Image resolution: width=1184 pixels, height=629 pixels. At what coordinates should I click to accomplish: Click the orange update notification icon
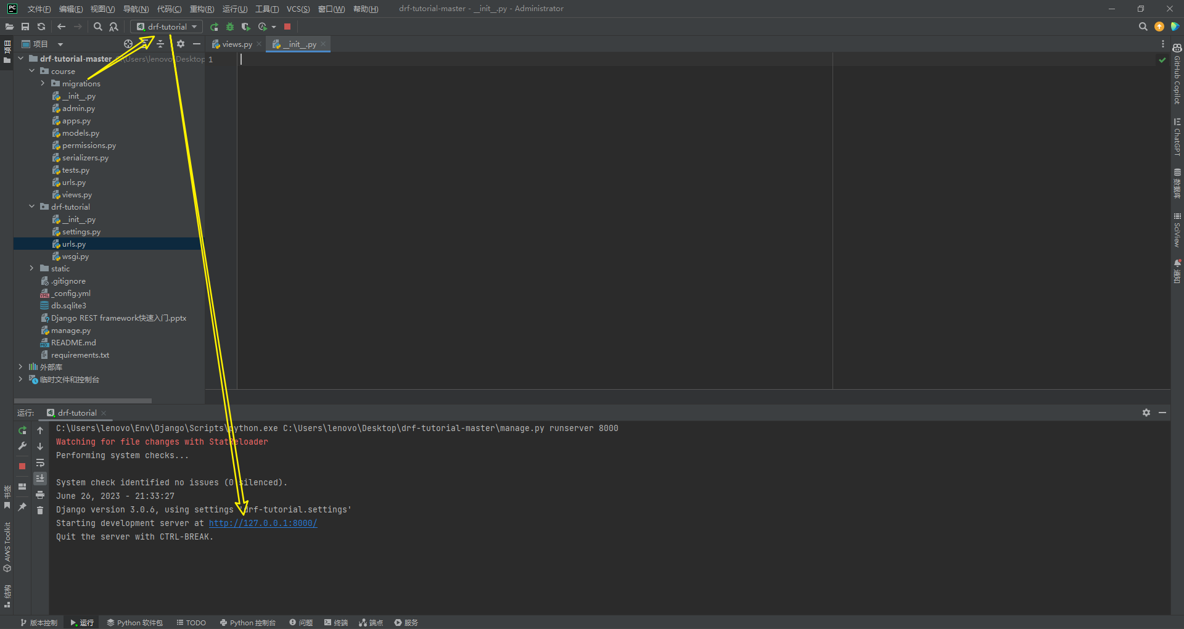[1159, 27]
